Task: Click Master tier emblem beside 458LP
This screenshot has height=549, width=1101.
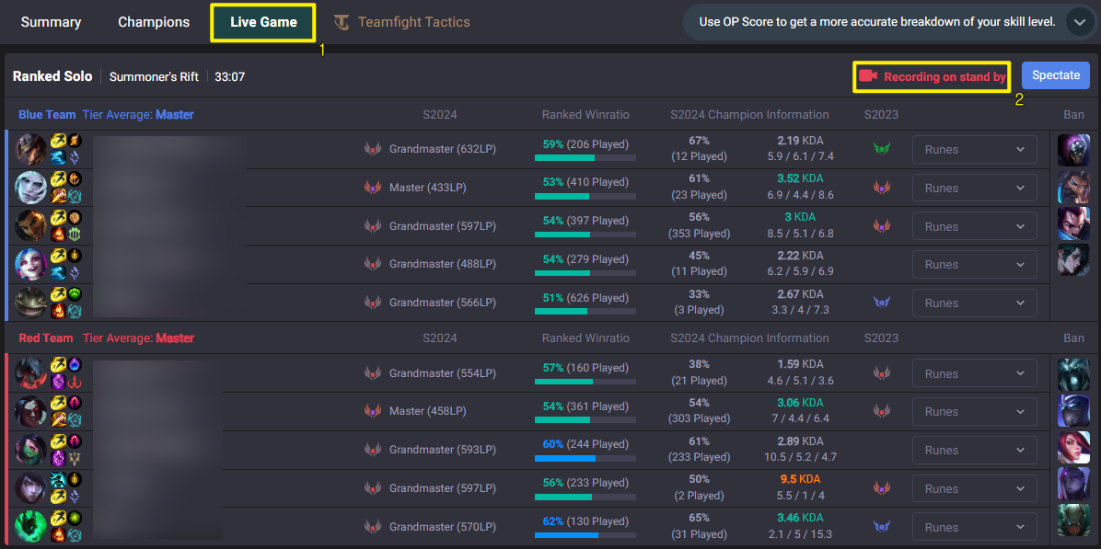Action: tap(373, 411)
